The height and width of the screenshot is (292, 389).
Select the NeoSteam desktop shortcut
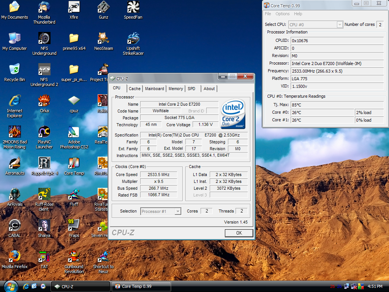click(103, 41)
